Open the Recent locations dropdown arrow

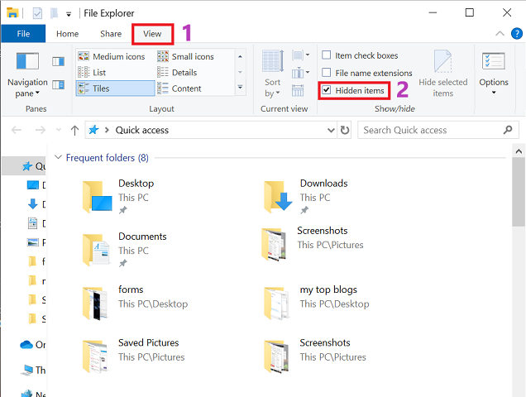(59, 130)
